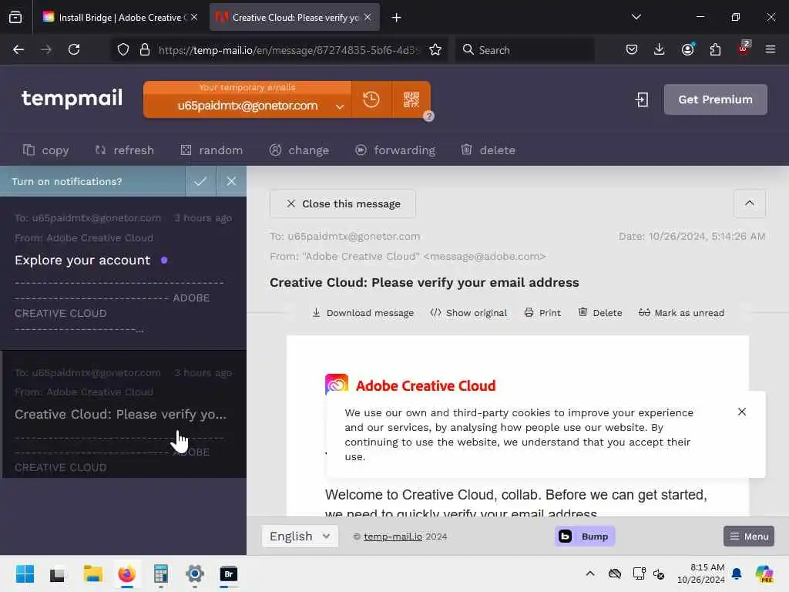Open Adobe Bridge from taskbar
This screenshot has width=789, height=592.
[x=229, y=573]
